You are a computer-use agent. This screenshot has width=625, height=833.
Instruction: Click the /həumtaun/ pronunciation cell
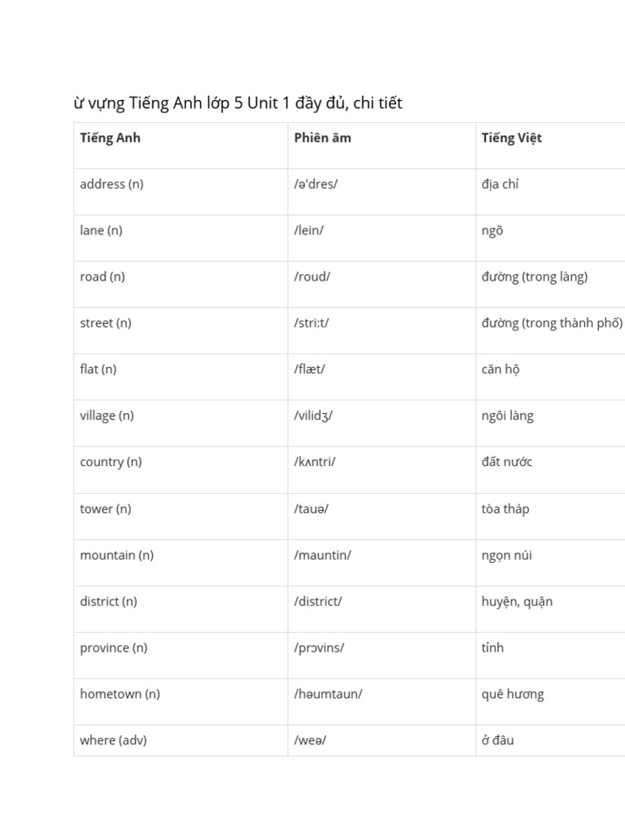point(328,695)
